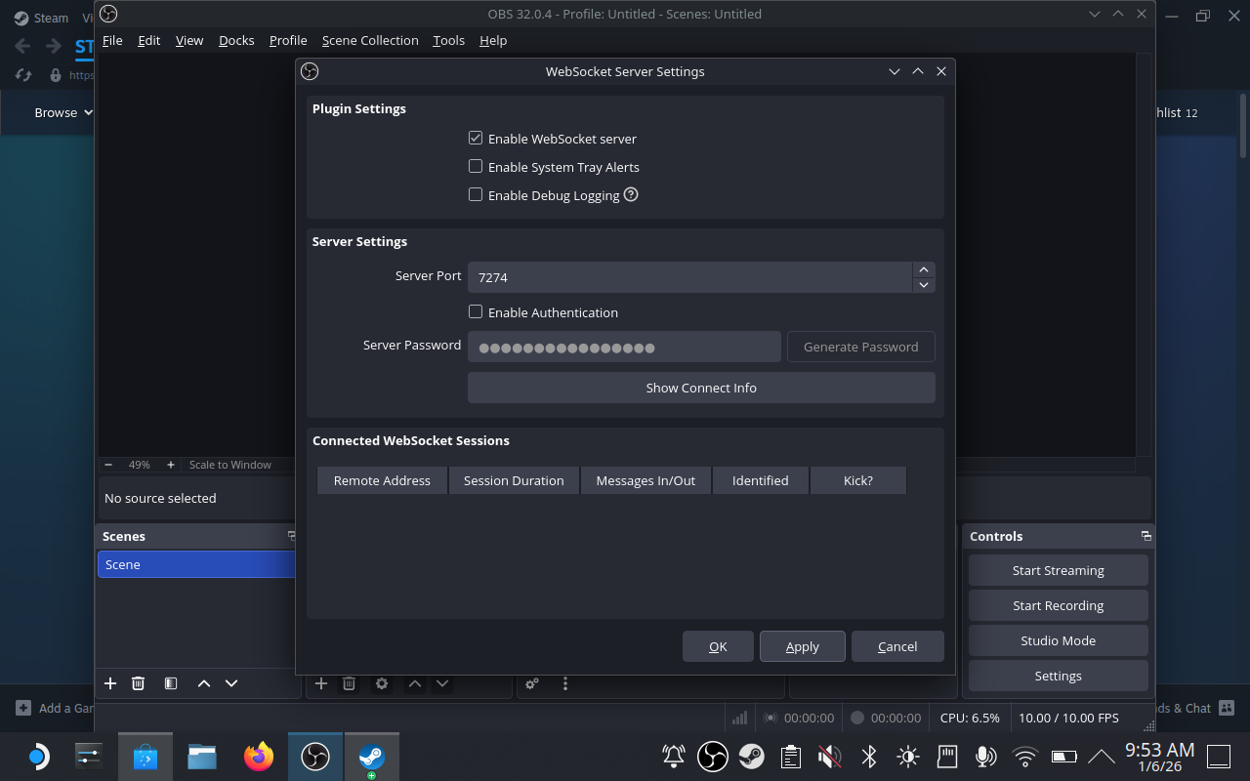Apply the WebSocket settings changes
Image resolution: width=1250 pixels, height=781 pixels.
[802, 646]
